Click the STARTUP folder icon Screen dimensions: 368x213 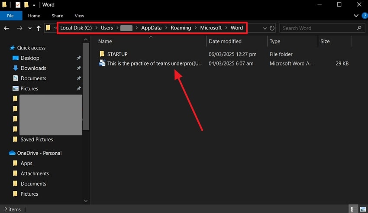click(x=102, y=54)
